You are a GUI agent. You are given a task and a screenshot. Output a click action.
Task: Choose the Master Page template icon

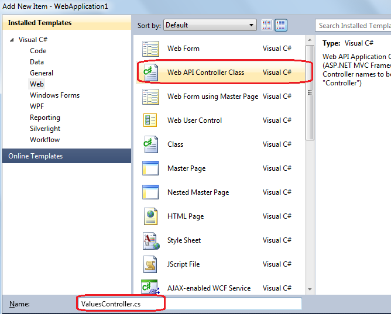[150, 168]
